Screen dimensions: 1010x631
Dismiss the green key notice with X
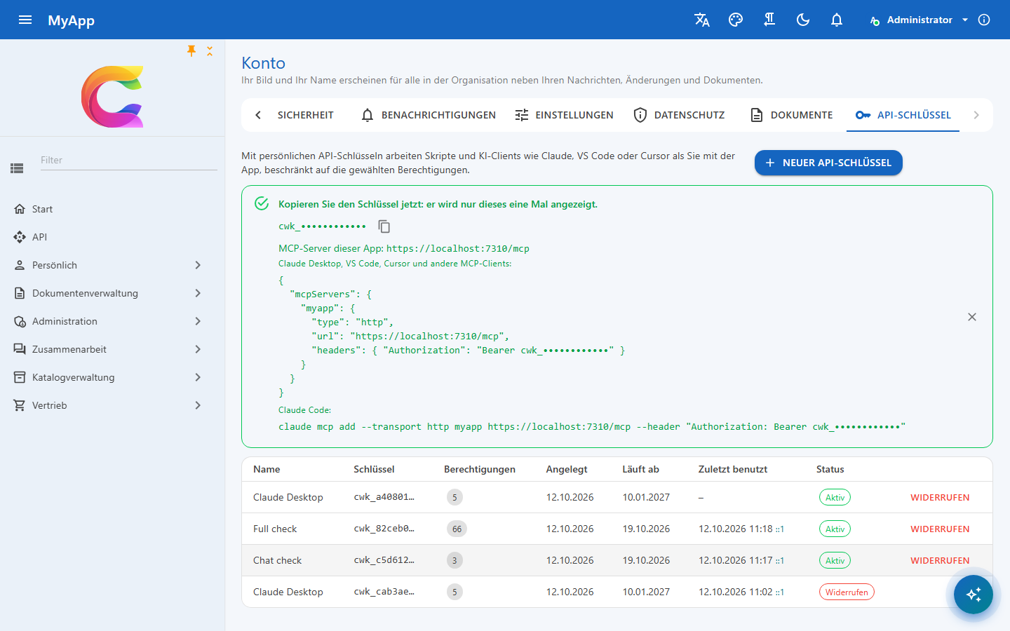click(972, 317)
